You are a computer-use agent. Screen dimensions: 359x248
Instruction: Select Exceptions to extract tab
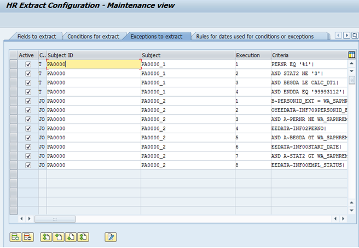point(157,37)
